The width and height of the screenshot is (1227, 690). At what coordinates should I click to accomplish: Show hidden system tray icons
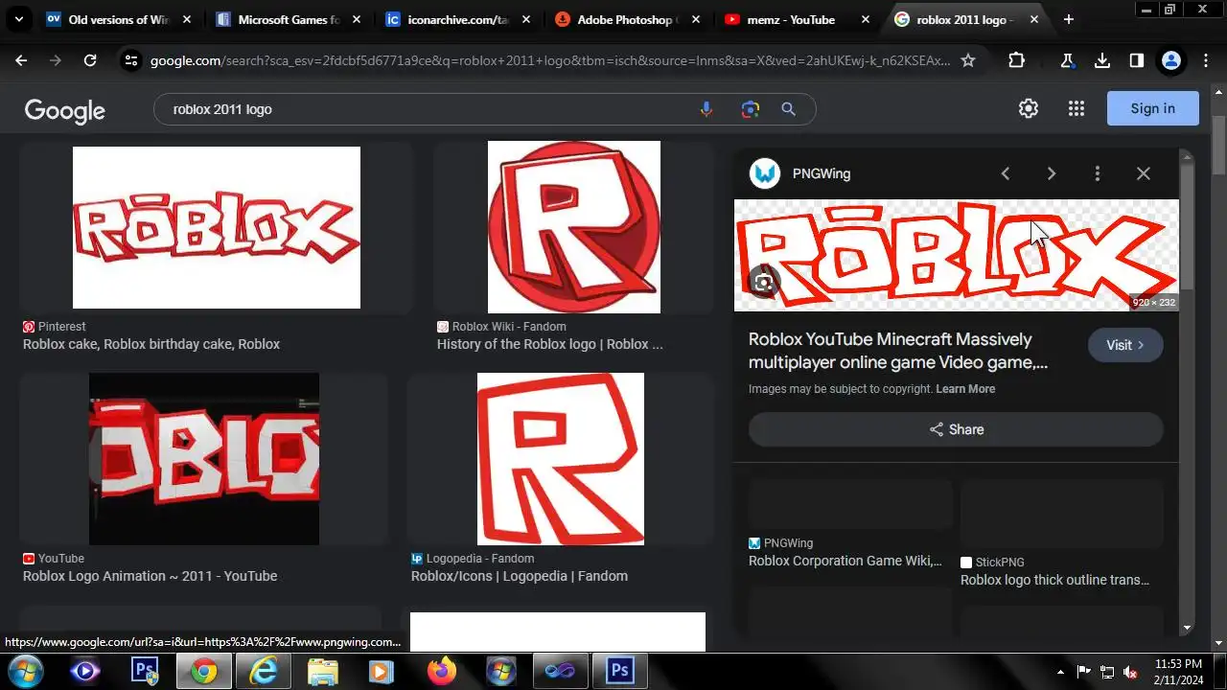[x=1060, y=672]
